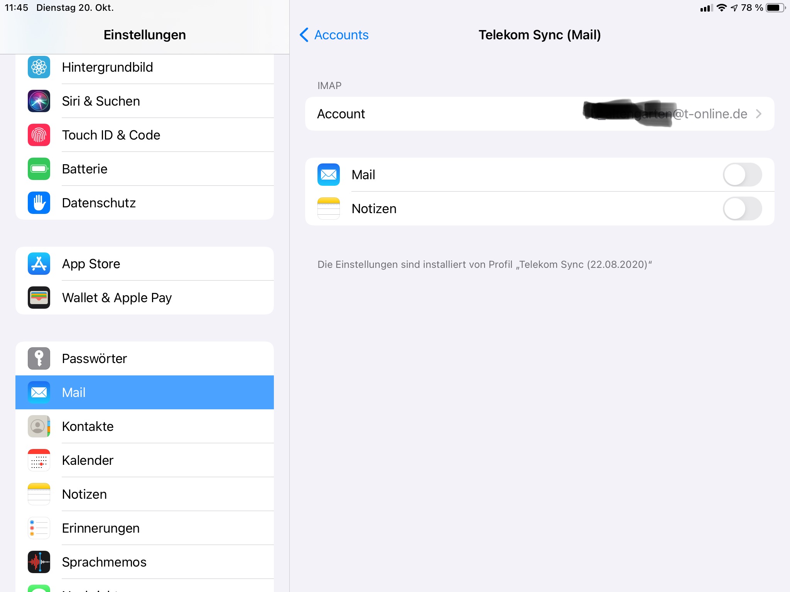Open Erinnerungen settings
The height and width of the screenshot is (592, 790).
(145, 528)
